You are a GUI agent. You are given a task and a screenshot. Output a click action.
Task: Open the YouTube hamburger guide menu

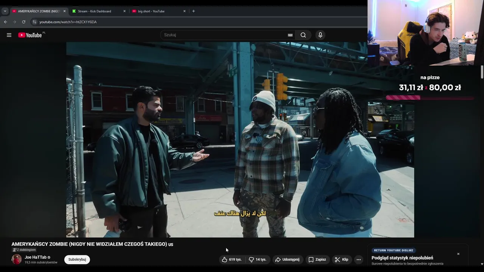[x=9, y=35]
